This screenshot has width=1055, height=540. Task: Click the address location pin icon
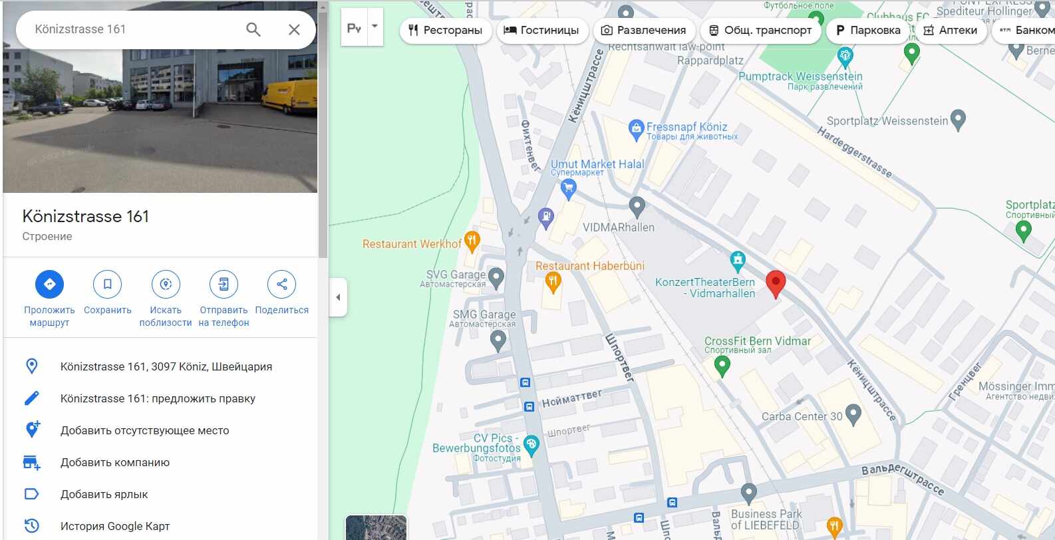[31, 366]
